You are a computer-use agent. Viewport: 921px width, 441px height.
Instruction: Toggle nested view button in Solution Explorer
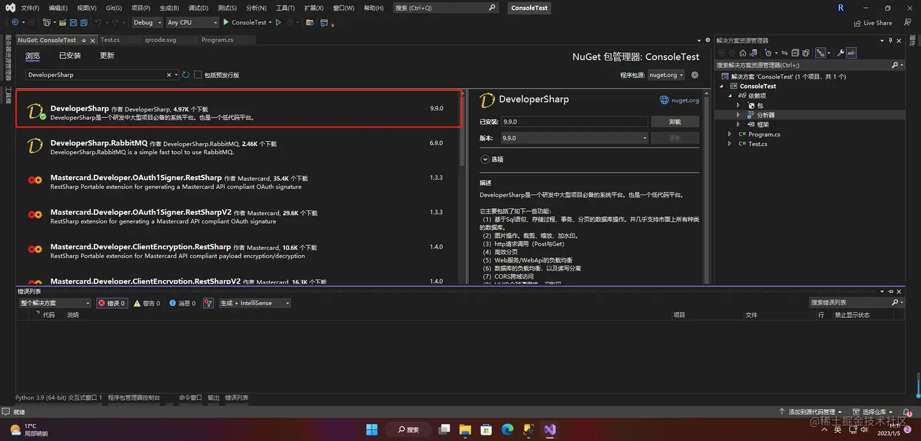[x=820, y=53]
